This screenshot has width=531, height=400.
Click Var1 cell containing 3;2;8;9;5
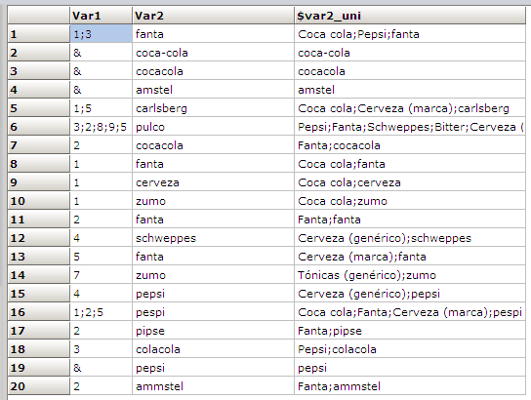(101, 127)
